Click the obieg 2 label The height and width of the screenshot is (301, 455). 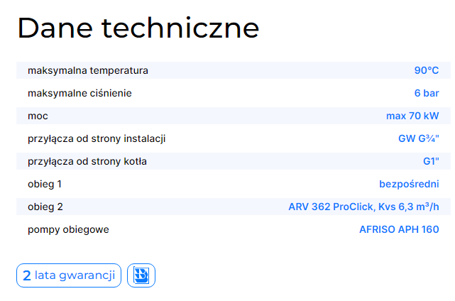point(45,207)
